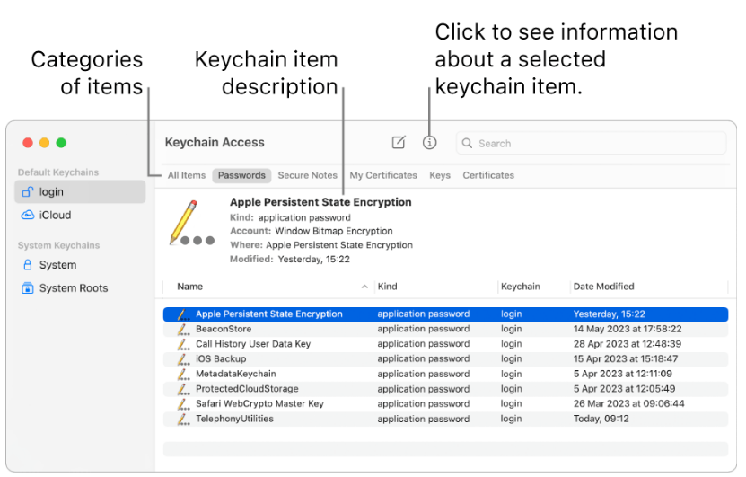Select the Call History User Data Key row
This screenshot has width=746, height=477.
[445, 344]
